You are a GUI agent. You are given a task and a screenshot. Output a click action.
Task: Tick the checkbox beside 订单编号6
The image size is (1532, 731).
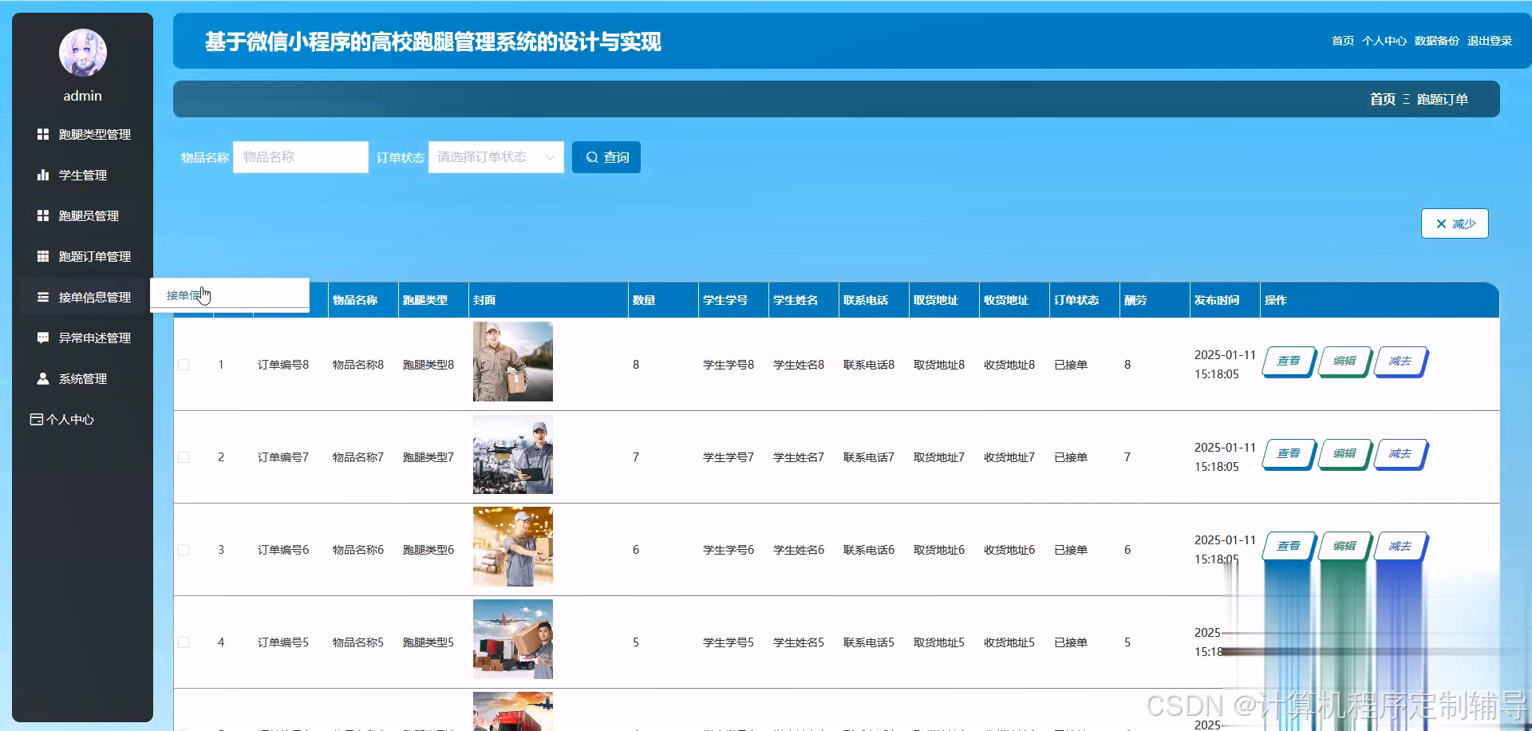(x=184, y=549)
